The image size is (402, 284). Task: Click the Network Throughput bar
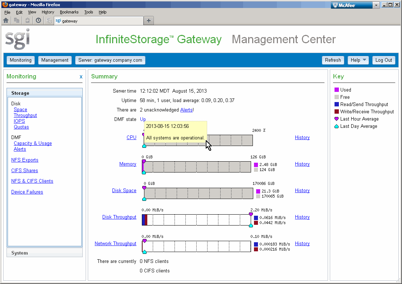coord(196,246)
